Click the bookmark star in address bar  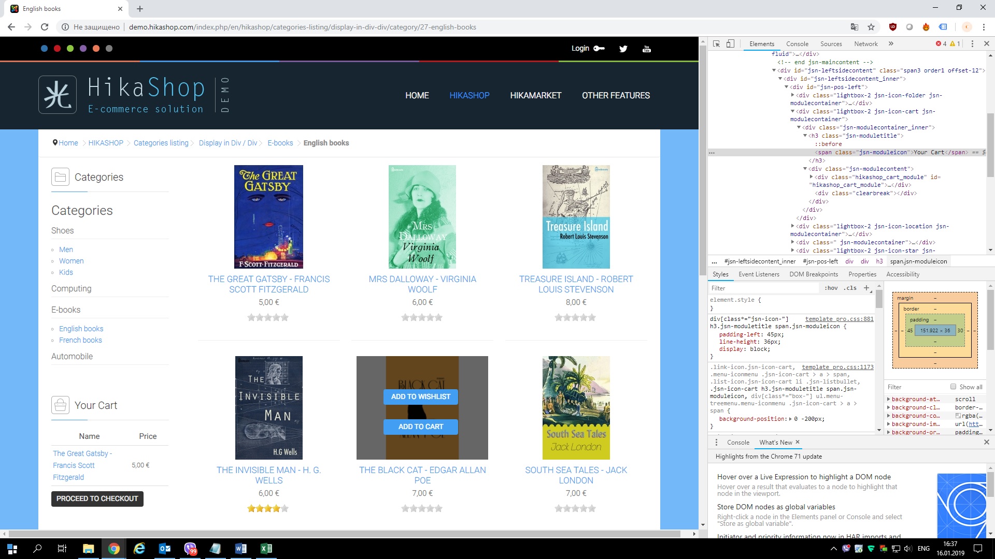click(871, 27)
